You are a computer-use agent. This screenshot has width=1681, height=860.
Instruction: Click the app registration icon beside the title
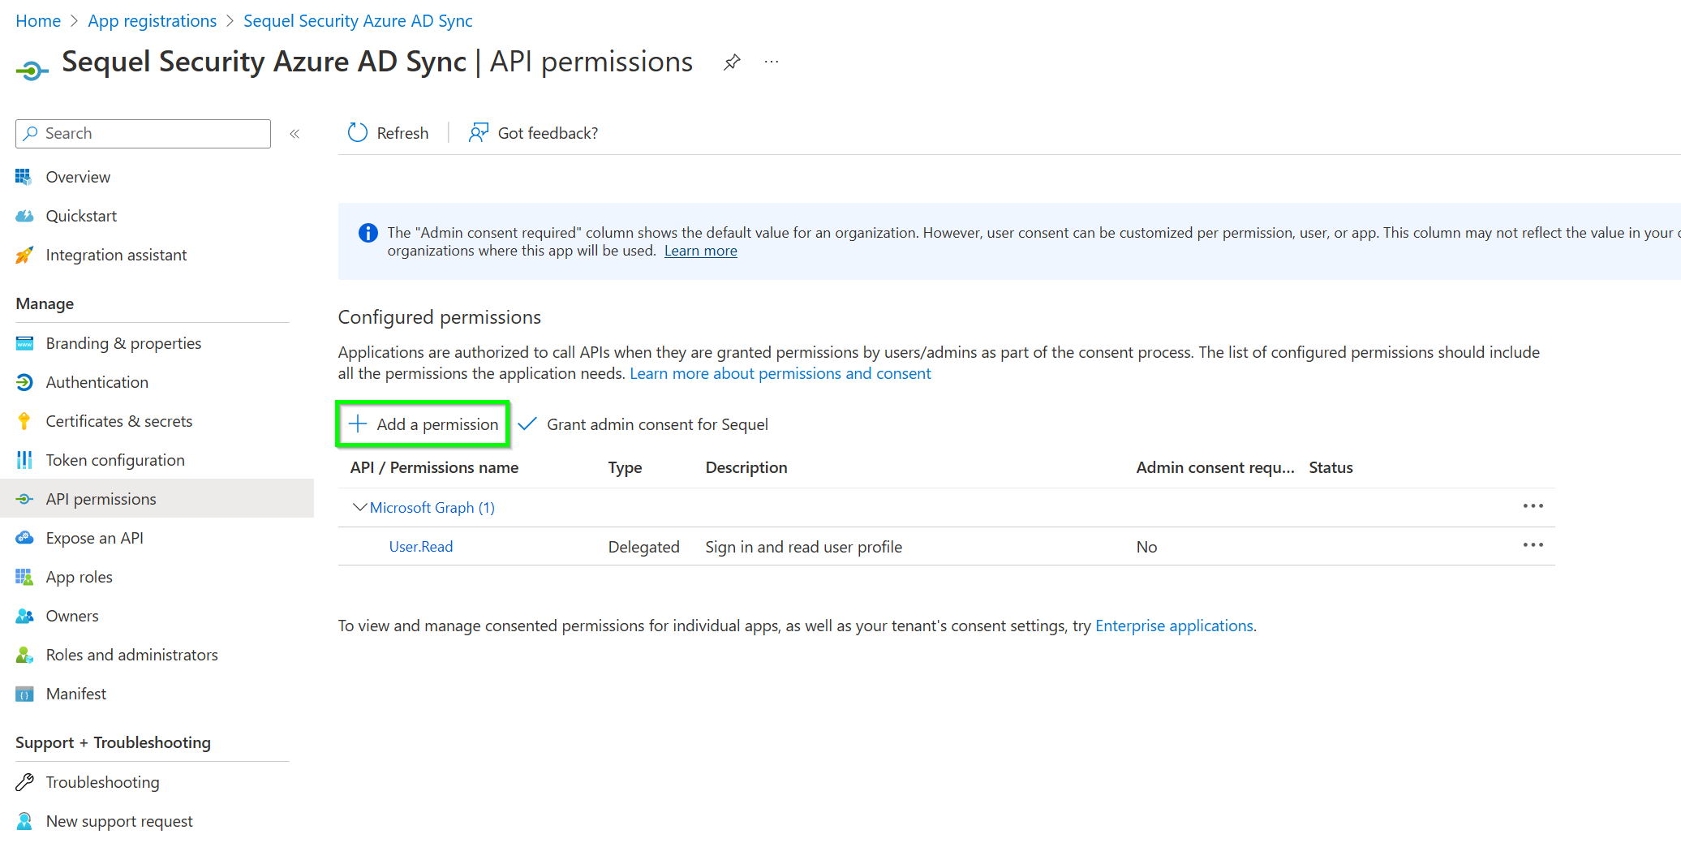[32, 71]
